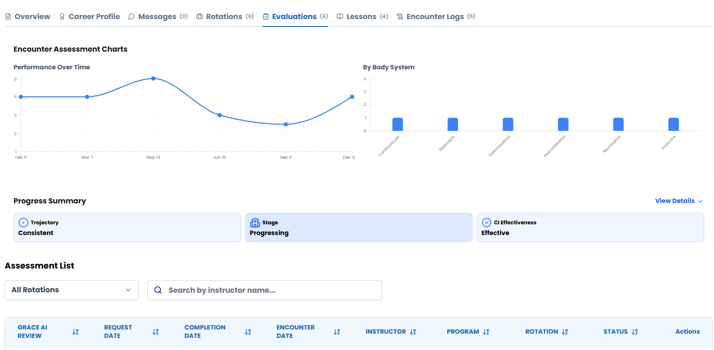714x350 pixels.
Task: Click the Dec 4 data point
Action: tap(352, 97)
